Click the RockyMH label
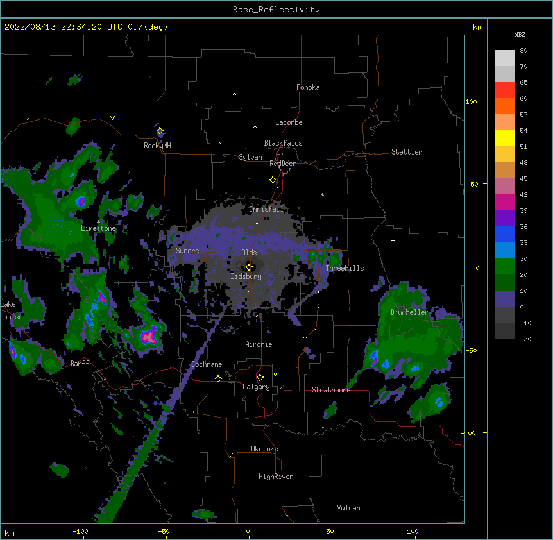553x540 pixels. pyautogui.click(x=157, y=146)
